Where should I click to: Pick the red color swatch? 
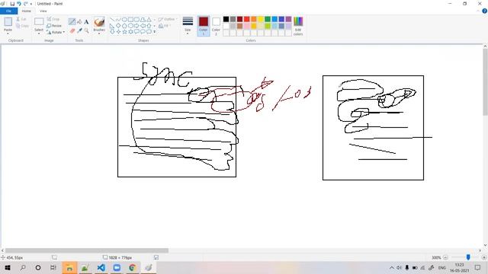click(x=247, y=19)
